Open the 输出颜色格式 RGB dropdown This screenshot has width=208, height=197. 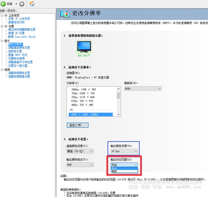pos(80,165)
